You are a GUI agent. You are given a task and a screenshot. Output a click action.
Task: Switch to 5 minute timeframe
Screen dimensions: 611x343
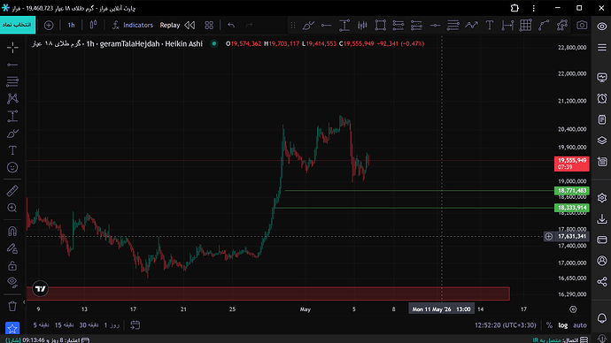pos(41,325)
